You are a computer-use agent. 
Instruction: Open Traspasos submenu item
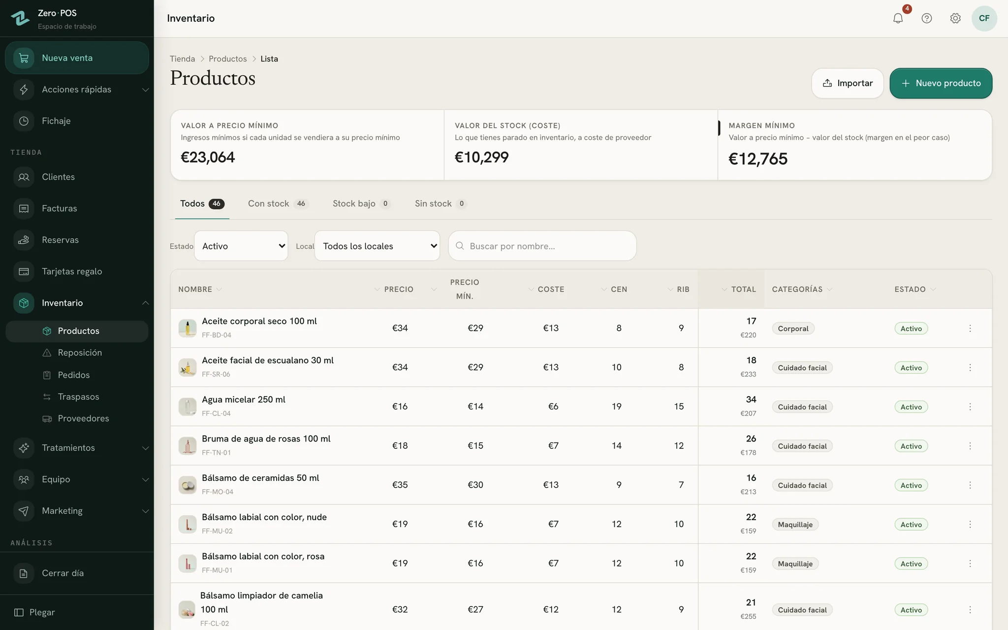tap(77, 397)
